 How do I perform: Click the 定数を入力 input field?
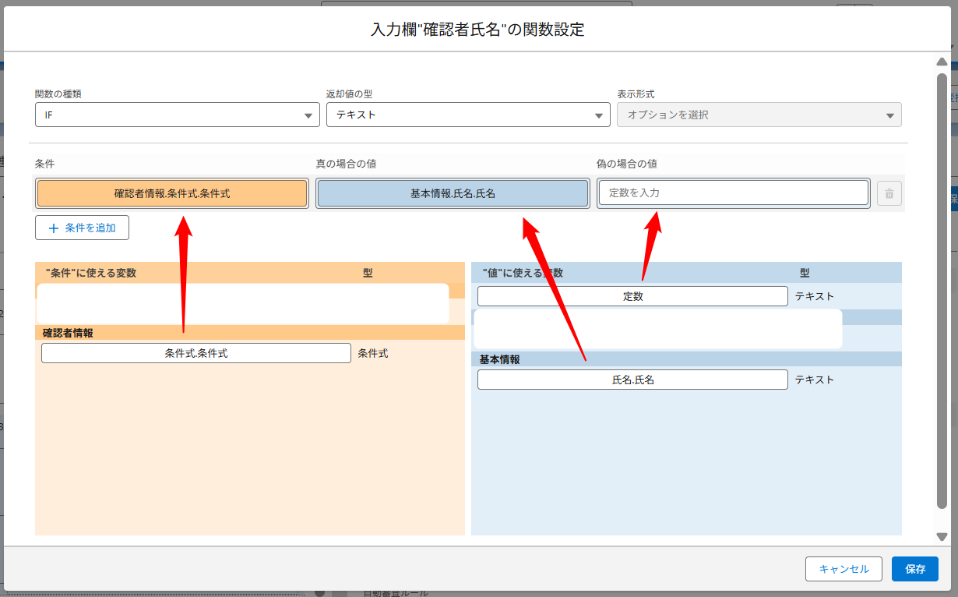tap(733, 193)
